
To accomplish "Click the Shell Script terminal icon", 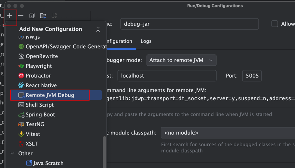I will (21, 105).
